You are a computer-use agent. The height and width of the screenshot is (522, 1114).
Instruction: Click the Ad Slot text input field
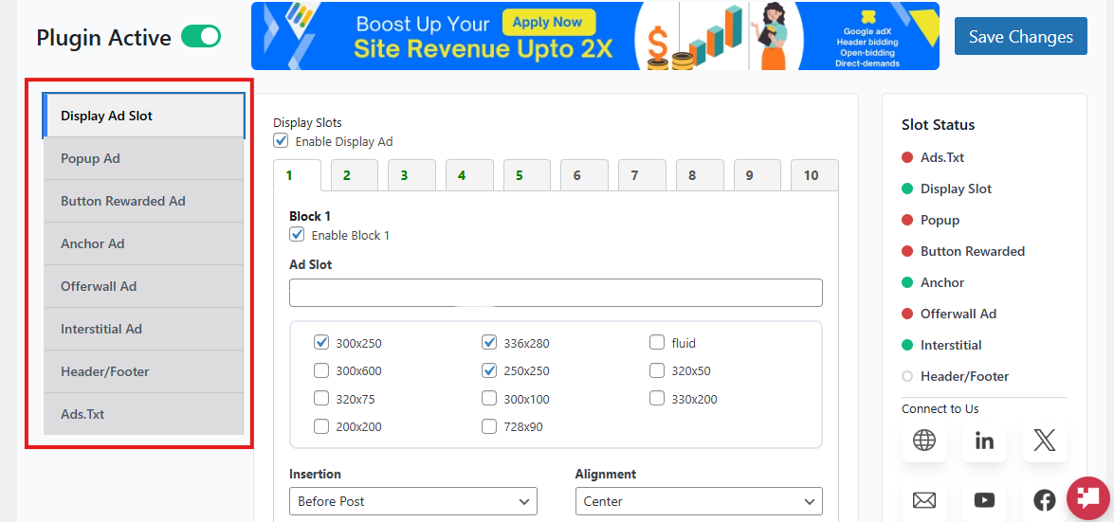pos(555,293)
